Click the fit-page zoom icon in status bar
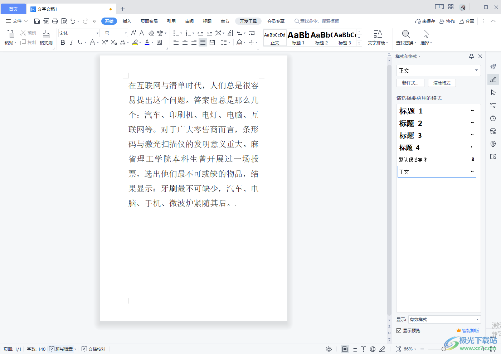 pos(398,349)
